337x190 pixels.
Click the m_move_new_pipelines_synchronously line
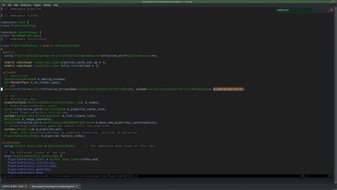click(x=81, y=122)
